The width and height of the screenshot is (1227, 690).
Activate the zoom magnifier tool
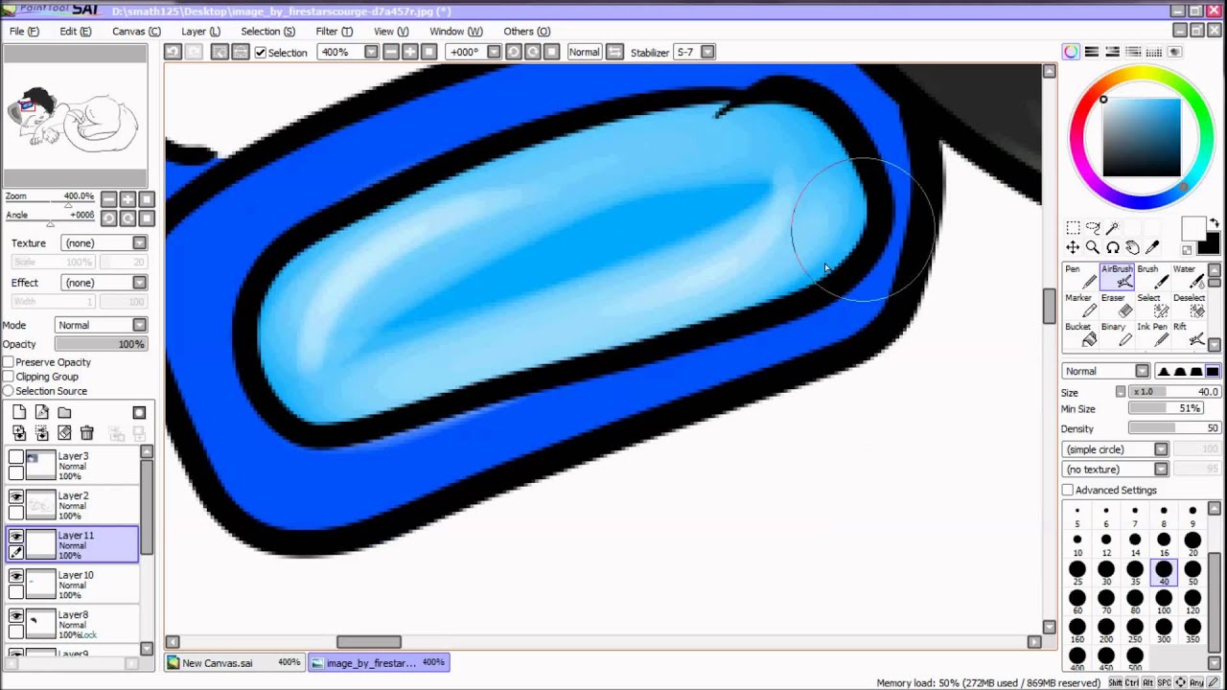click(x=1093, y=248)
